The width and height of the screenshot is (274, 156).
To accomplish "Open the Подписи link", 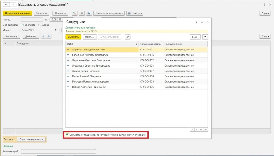I will point(8,146).
